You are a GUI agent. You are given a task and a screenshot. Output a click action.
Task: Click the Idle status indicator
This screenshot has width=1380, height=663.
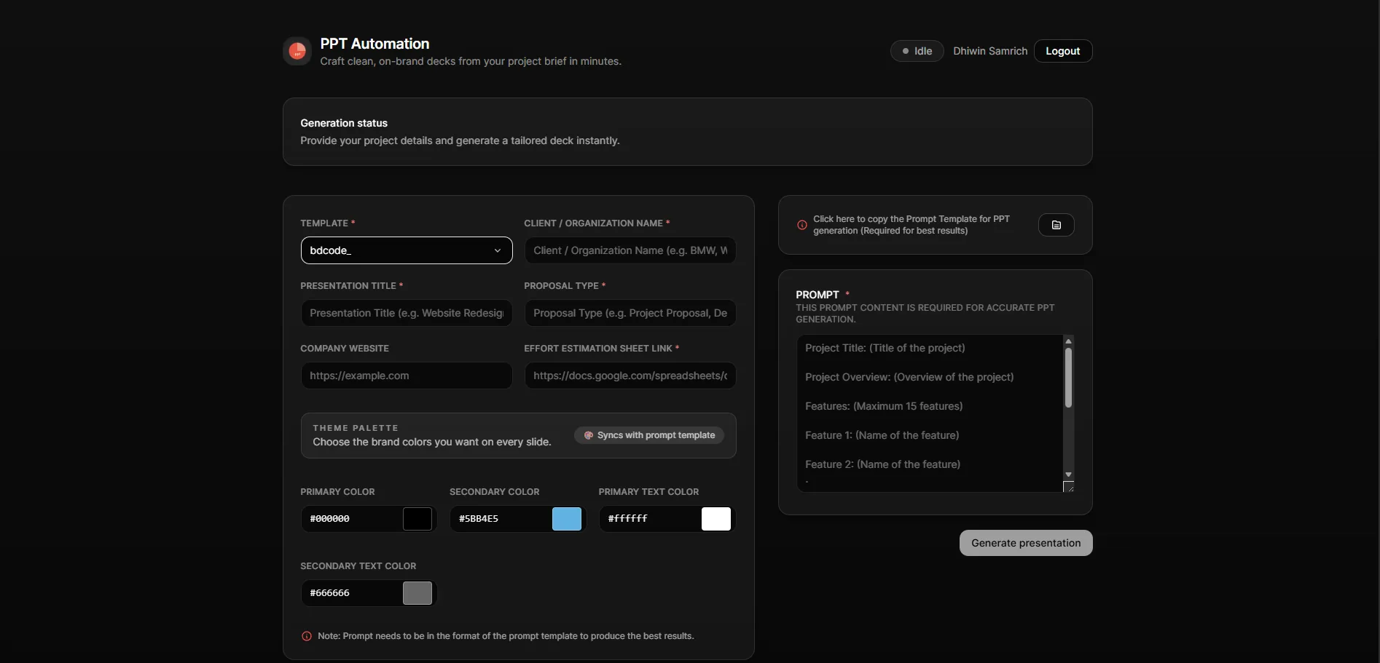click(917, 51)
